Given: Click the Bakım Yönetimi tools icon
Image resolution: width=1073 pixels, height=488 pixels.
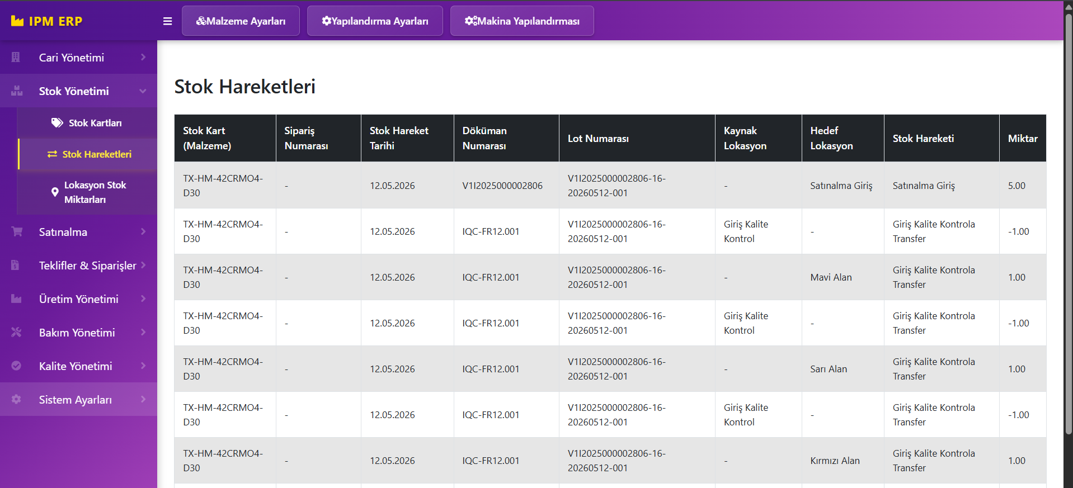Looking at the screenshot, I should (x=16, y=332).
